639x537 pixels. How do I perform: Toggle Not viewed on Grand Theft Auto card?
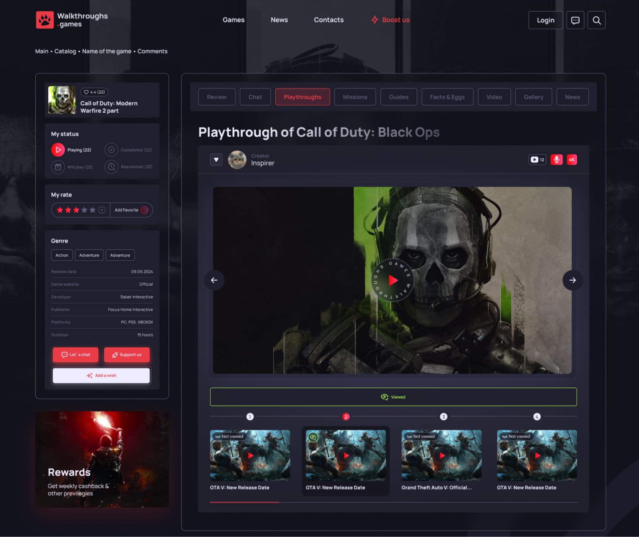[x=421, y=436]
